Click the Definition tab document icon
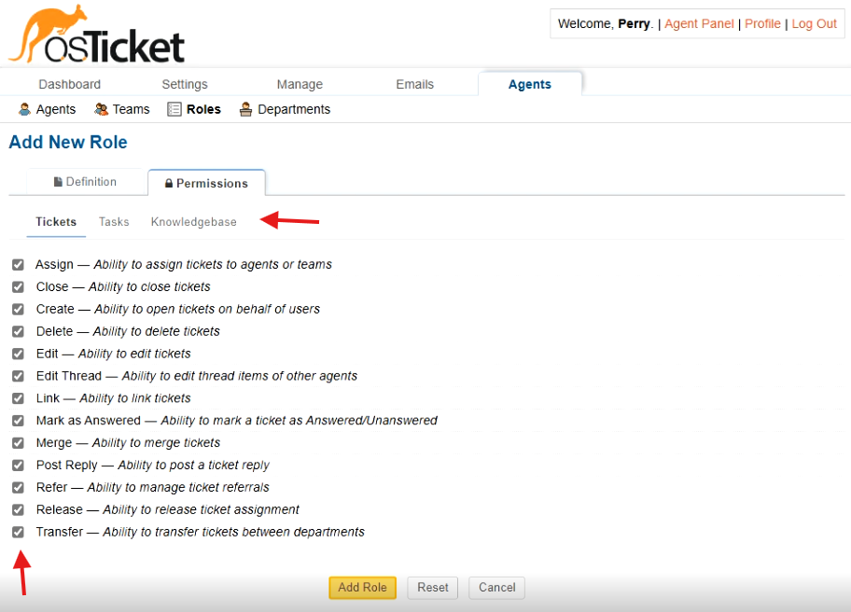Screen dimensions: 851x612 pos(58,182)
